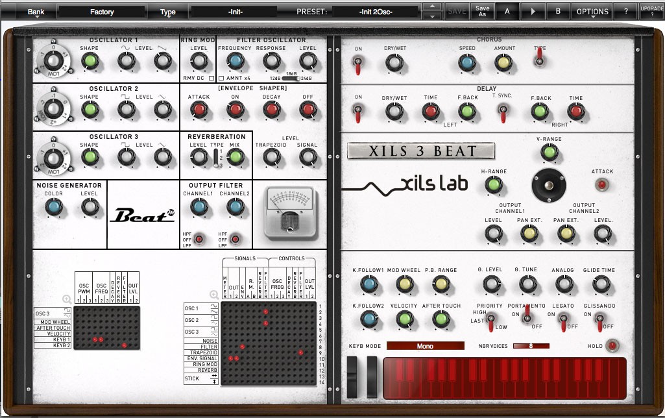Click the pitch bend wheel

[x=352, y=377]
